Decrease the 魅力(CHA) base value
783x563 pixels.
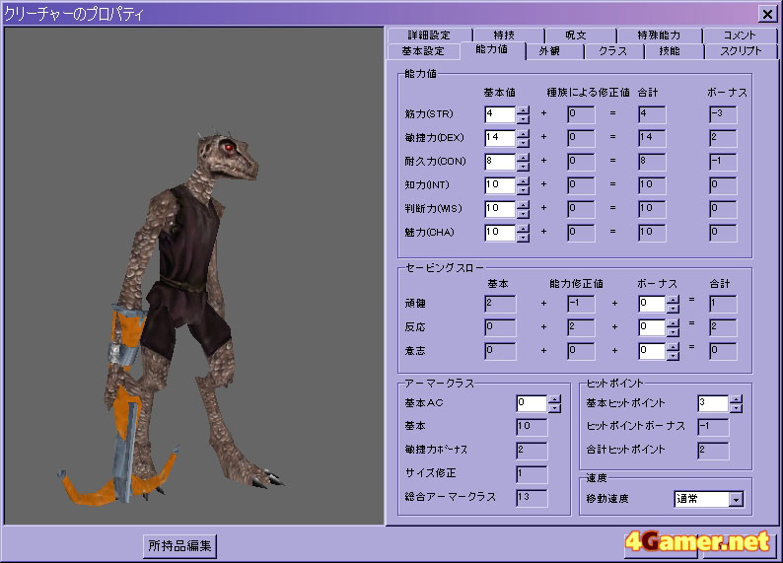523,238
